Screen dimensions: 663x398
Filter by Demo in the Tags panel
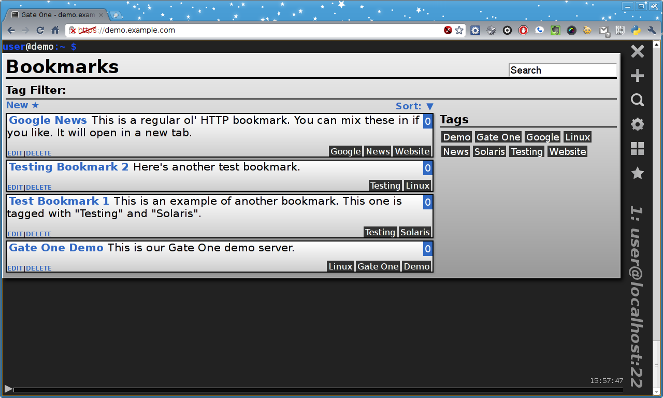457,137
